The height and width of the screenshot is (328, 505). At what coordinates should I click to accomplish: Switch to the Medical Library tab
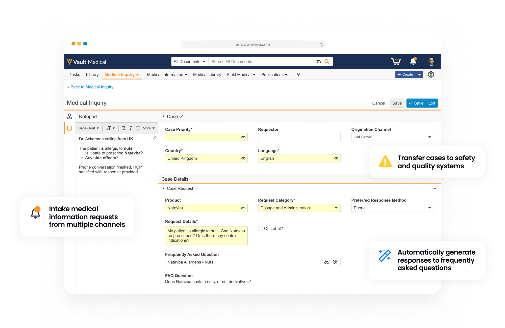207,75
